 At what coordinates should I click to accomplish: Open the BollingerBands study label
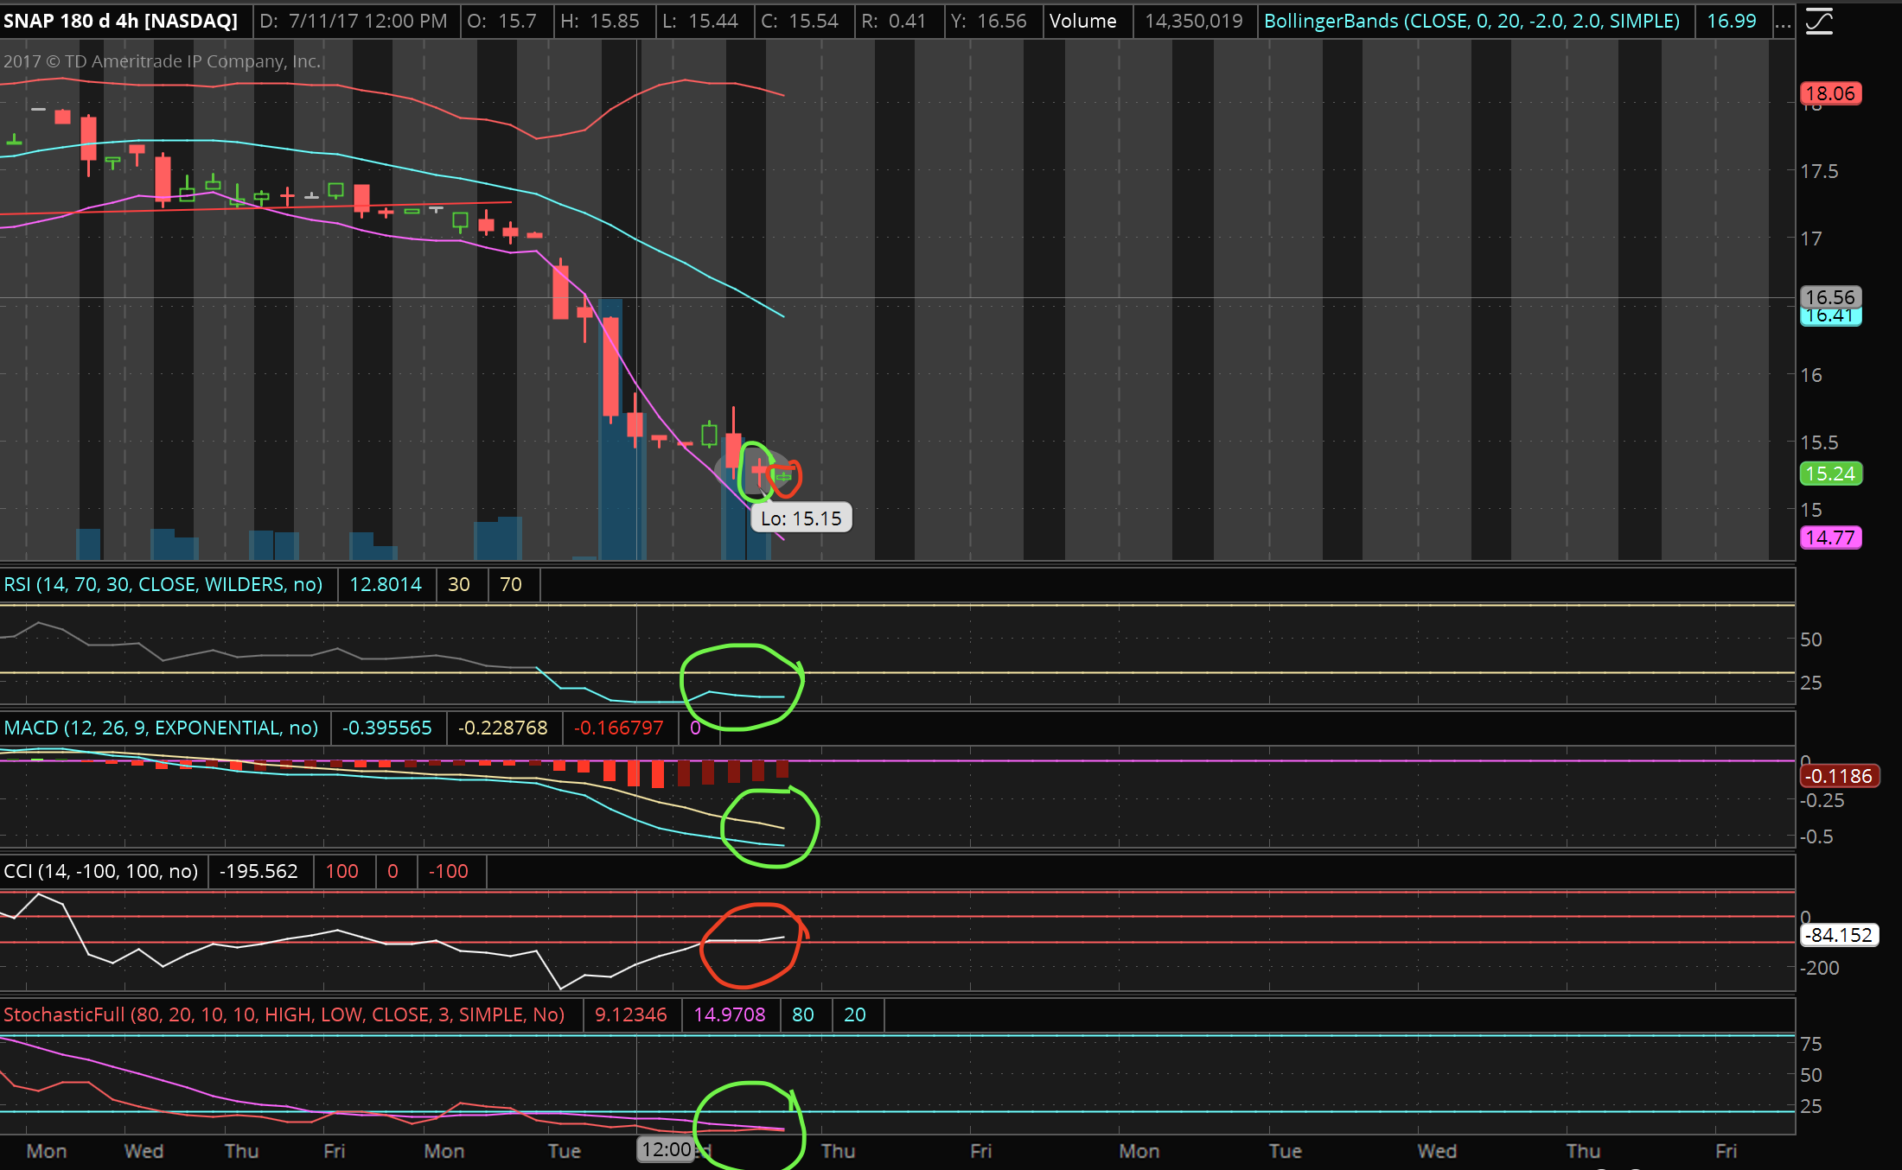coord(1471,21)
